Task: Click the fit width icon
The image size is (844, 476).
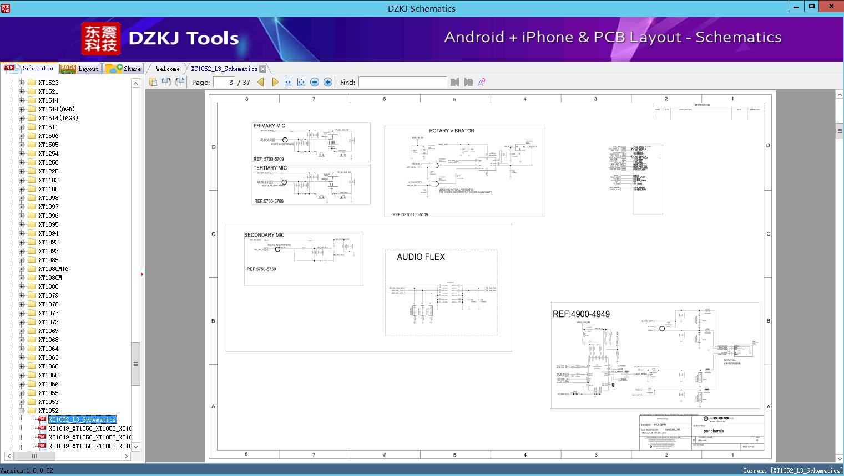Action: coord(288,82)
